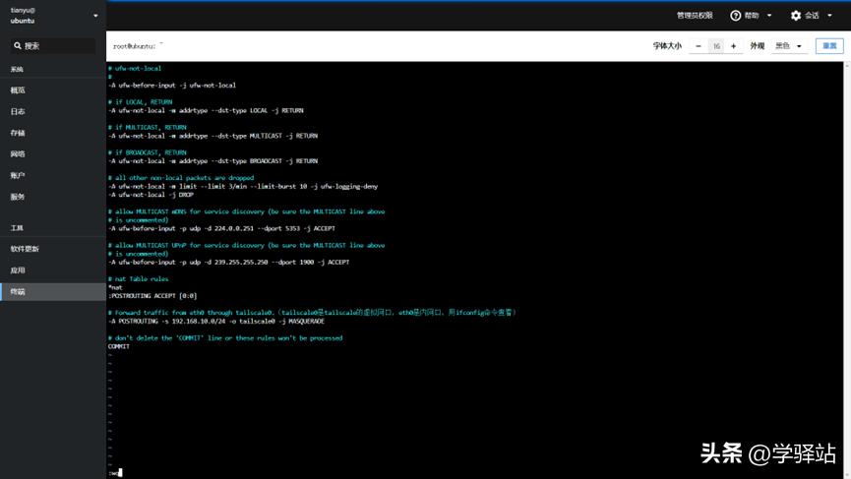Viewport: 851px width, 479px height.
Task: Go to 日志 logs in sidebar
Action: 18,112
